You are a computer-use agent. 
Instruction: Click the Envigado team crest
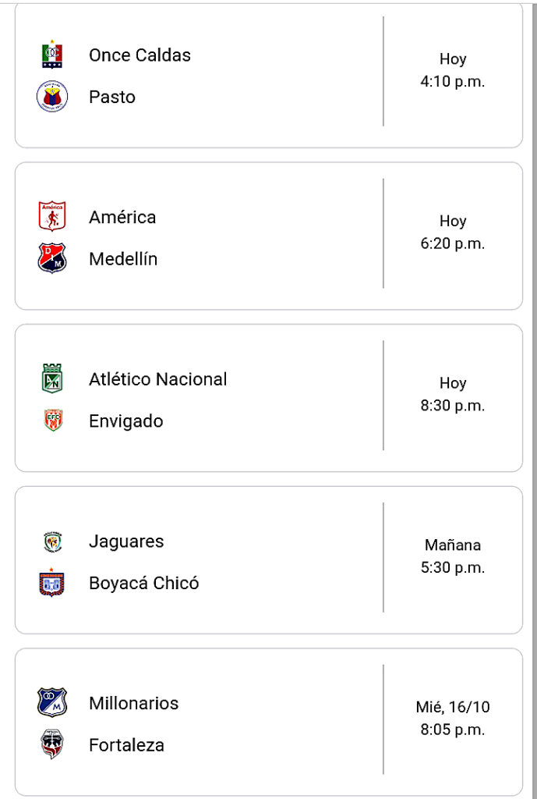click(53, 421)
